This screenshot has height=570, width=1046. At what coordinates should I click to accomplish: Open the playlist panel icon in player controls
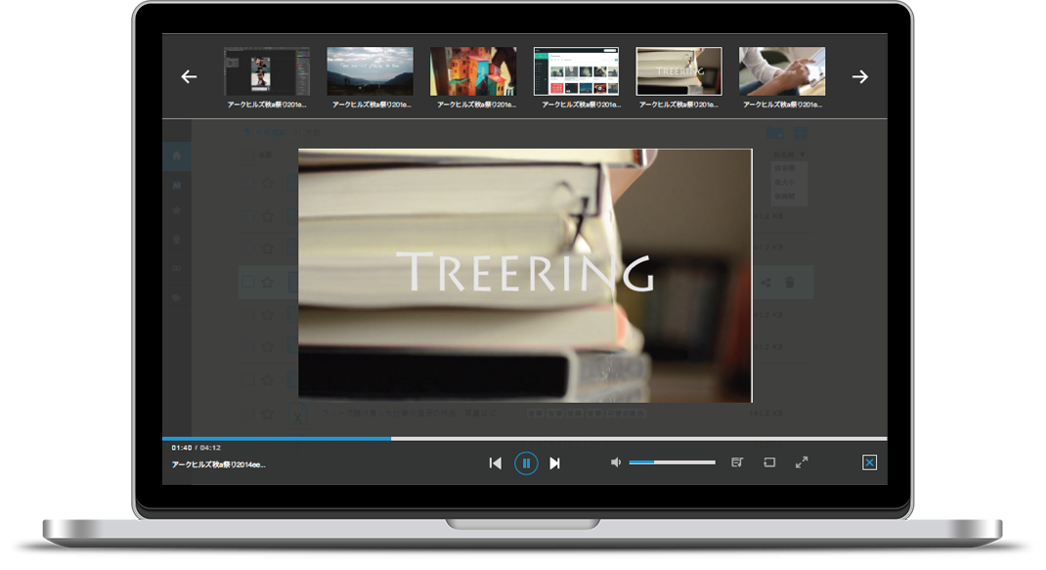[738, 461]
